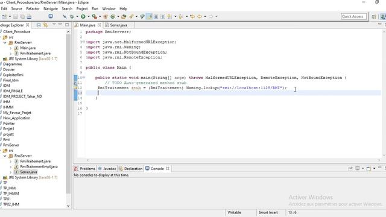Screen dimensions: 386x217
Task: Click the Save All toolbar icon
Action: point(22,16)
